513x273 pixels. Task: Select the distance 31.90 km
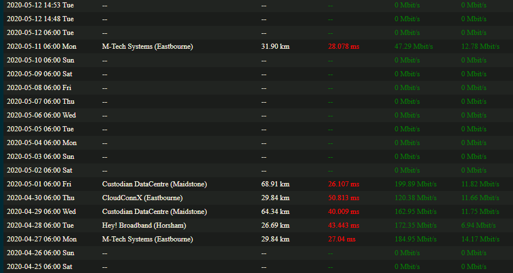pyautogui.click(x=276, y=46)
